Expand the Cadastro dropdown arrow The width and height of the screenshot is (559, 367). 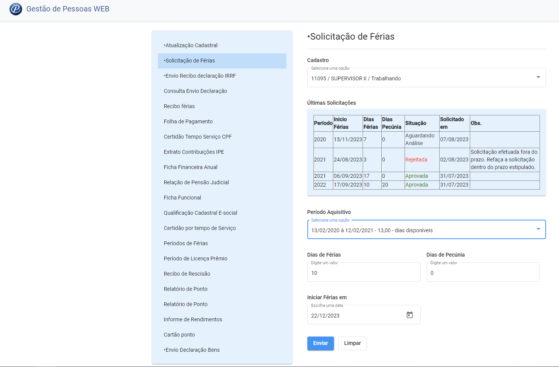coord(538,77)
